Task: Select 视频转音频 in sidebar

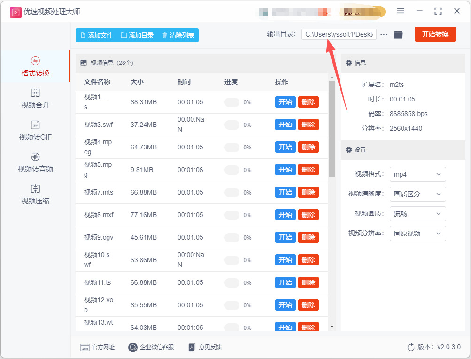Action: tap(35, 163)
